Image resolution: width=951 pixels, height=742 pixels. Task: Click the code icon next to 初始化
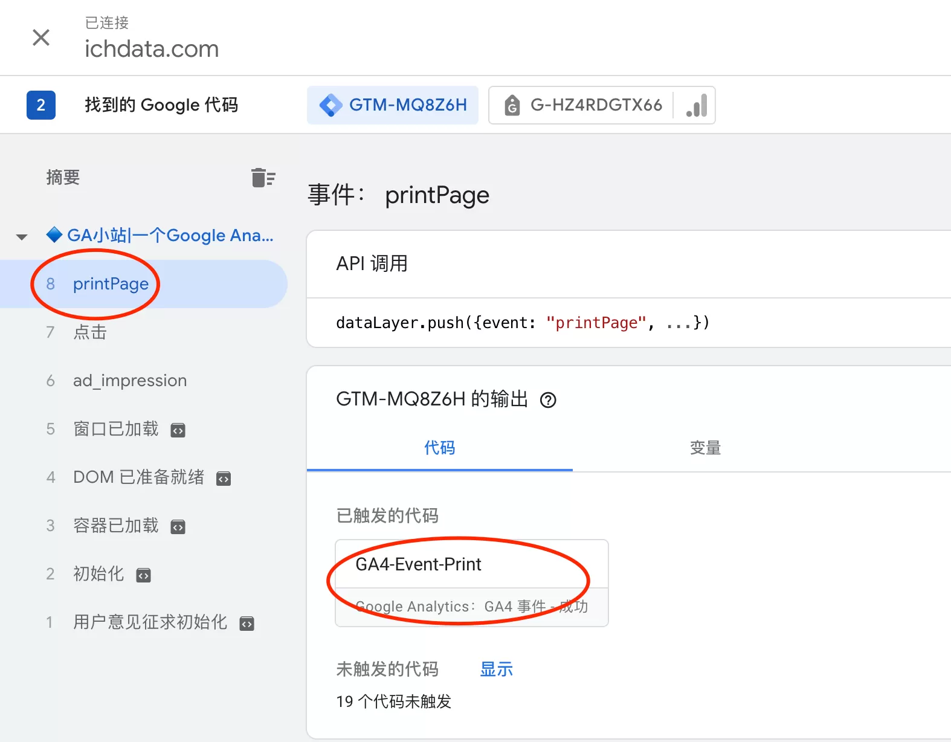(143, 575)
